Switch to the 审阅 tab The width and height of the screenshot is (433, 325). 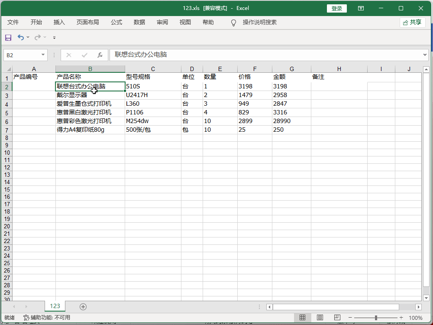(x=162, y=23)
